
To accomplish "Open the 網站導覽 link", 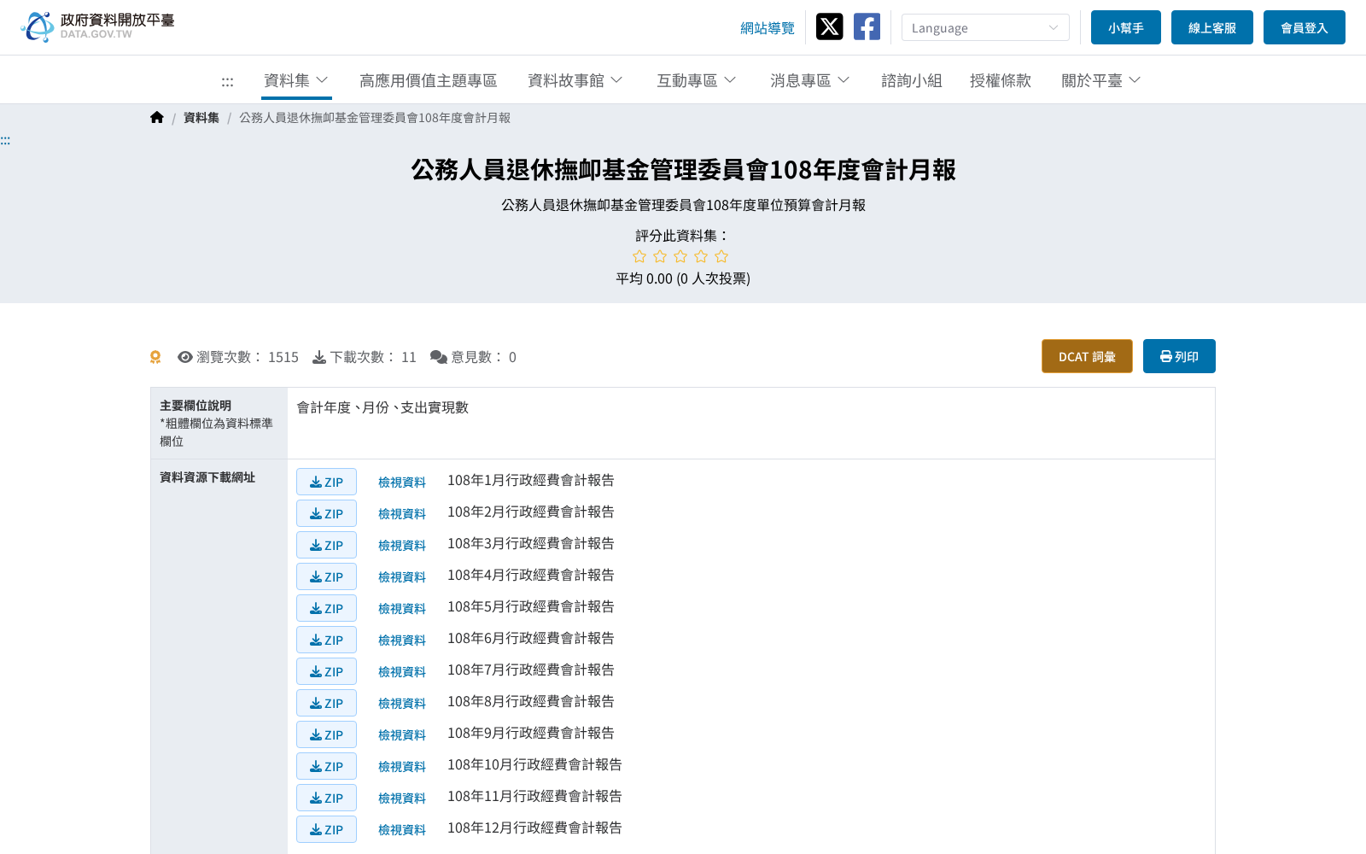I will (x=768, y=28).
